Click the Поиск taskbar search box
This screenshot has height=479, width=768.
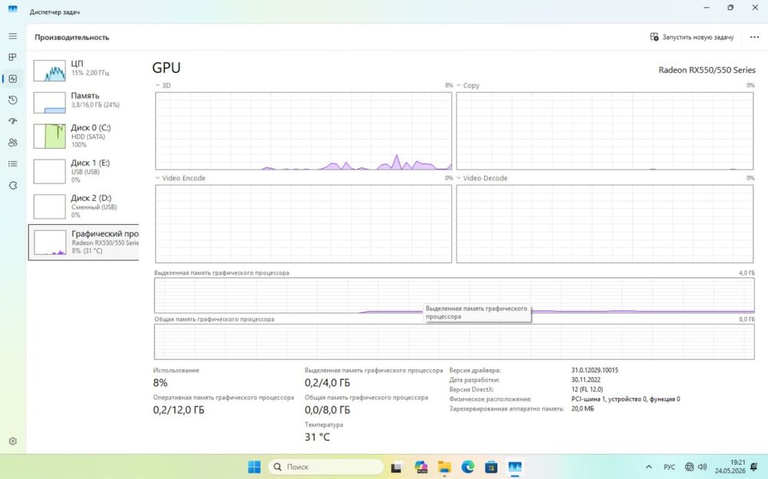[x=326, y=467]
